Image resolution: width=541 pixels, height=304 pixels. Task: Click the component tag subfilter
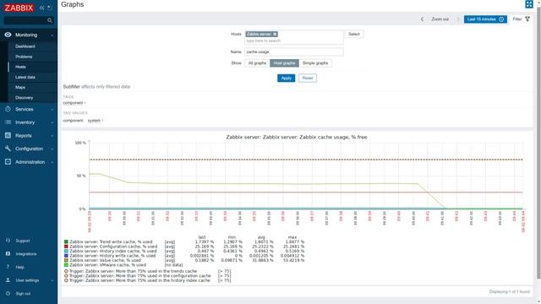[x=73, y=103]
